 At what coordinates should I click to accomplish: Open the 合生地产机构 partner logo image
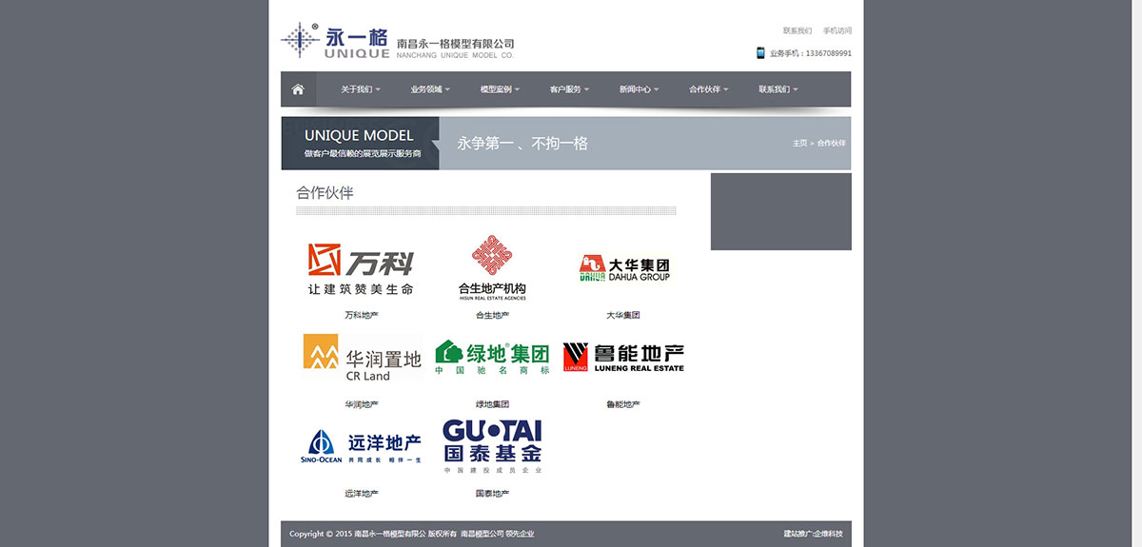tap(492, 267)
